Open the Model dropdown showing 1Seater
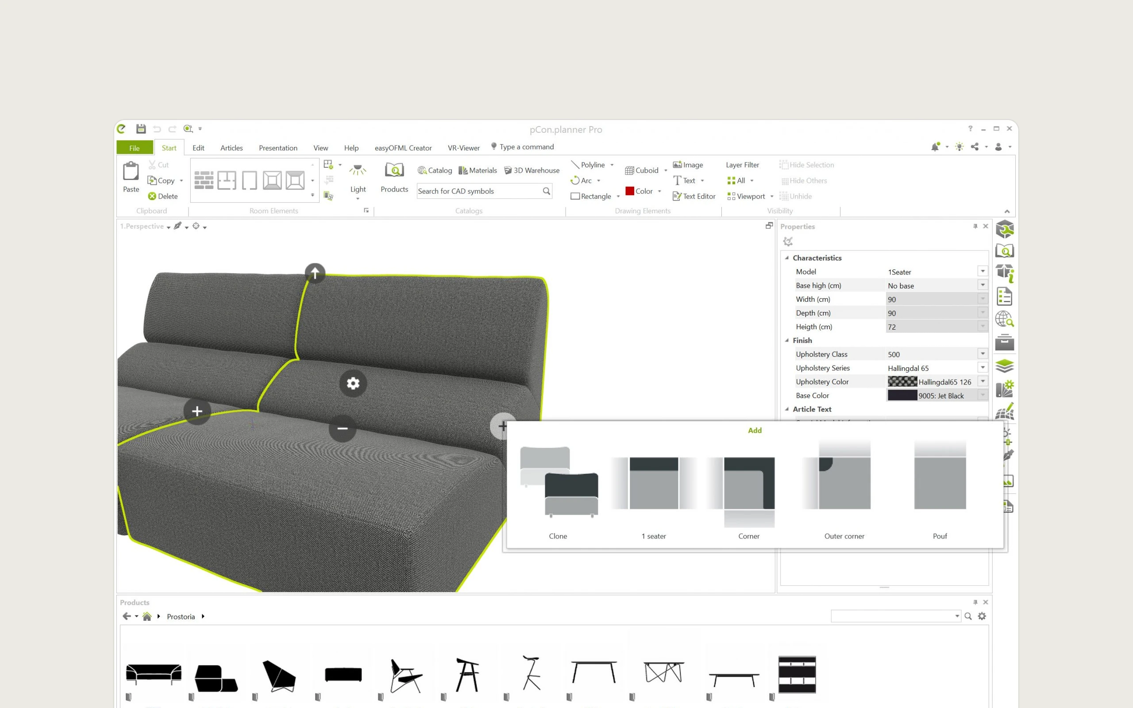This screenshot has height=708, width=1133. [x=982, y=272]
